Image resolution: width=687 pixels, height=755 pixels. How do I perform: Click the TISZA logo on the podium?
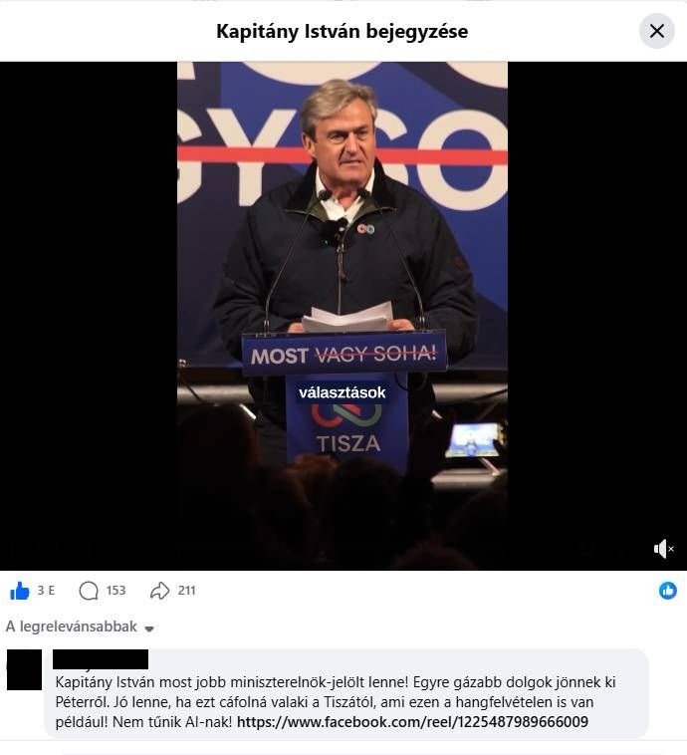pos(347,429)
